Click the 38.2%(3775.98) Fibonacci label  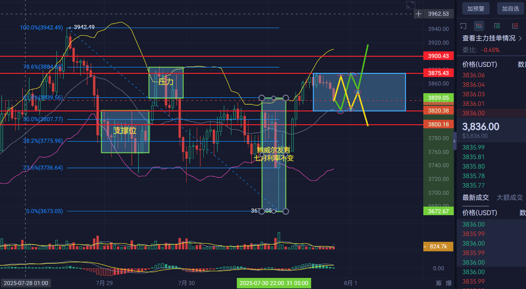point(43,141)
